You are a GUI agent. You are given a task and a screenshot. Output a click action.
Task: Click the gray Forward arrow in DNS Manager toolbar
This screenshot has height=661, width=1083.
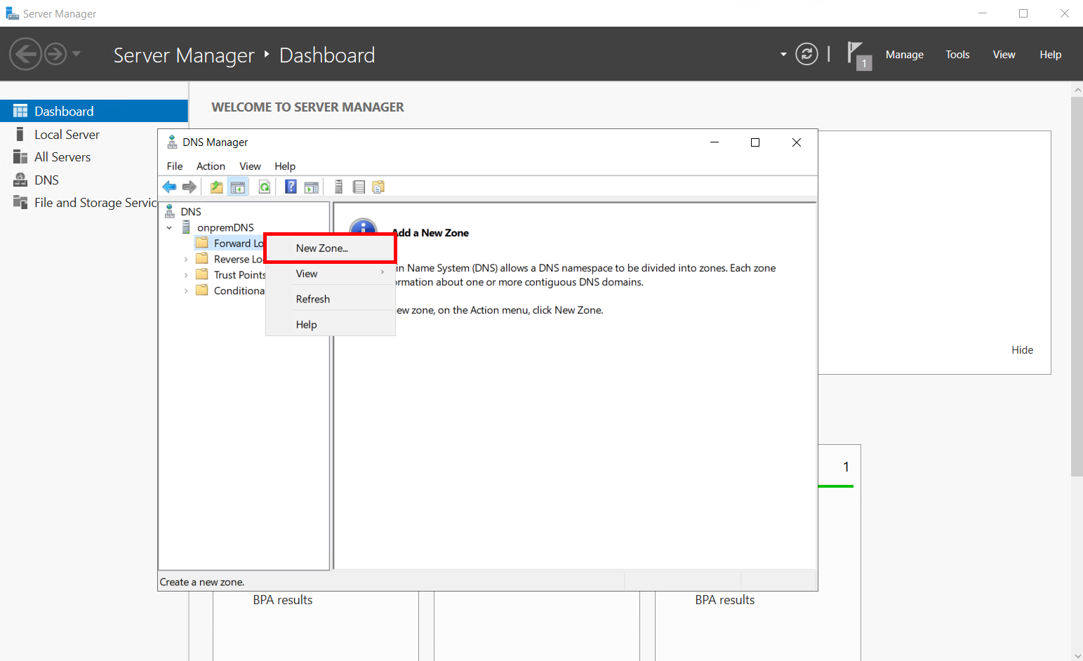coord(190,187)
